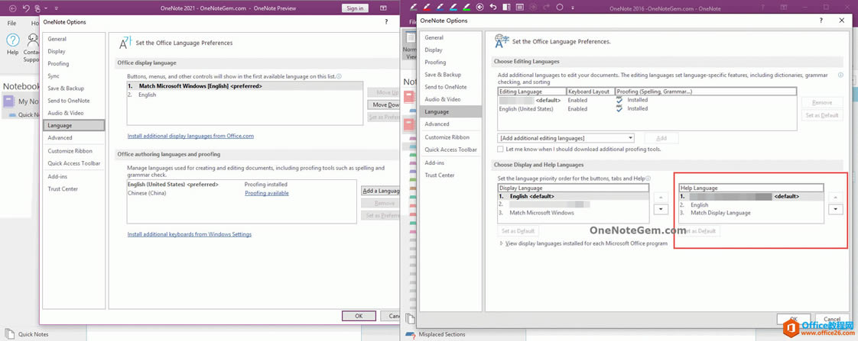
Task: Click the Quick Notes icon at bottom left
Action: pyautogui.click(x=9, y=334)
